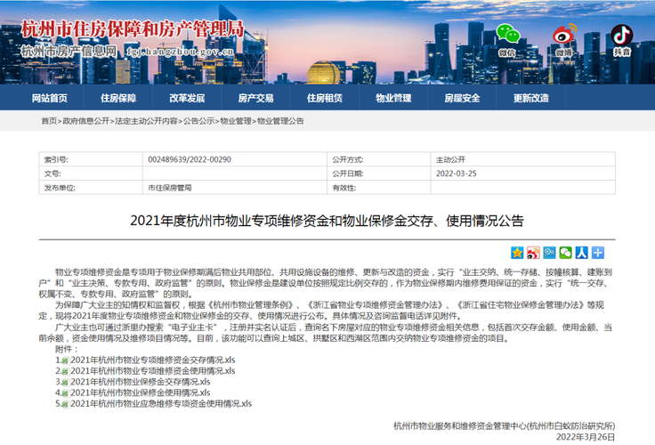This screenshot has height=445, width=655.
Task: Open the WeChat (微信) icon in header
Action: 507,36
